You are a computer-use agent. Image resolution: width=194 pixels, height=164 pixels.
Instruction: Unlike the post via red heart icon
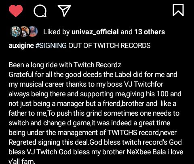(16, 11)
